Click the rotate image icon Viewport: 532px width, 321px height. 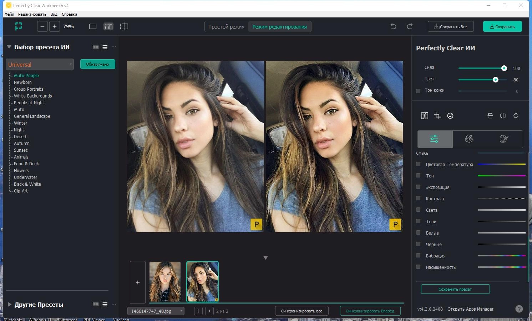pyautogui.click(x=516, y=115)
